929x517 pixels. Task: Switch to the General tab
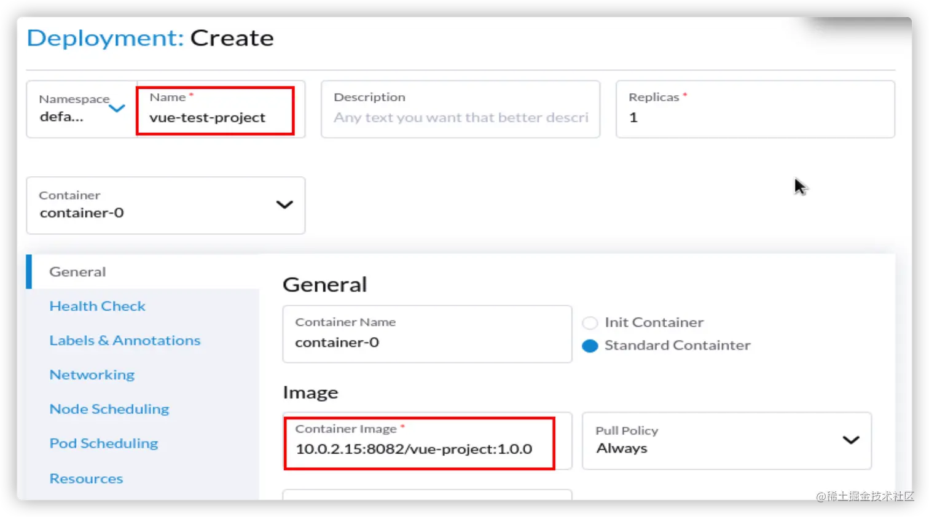77,272
